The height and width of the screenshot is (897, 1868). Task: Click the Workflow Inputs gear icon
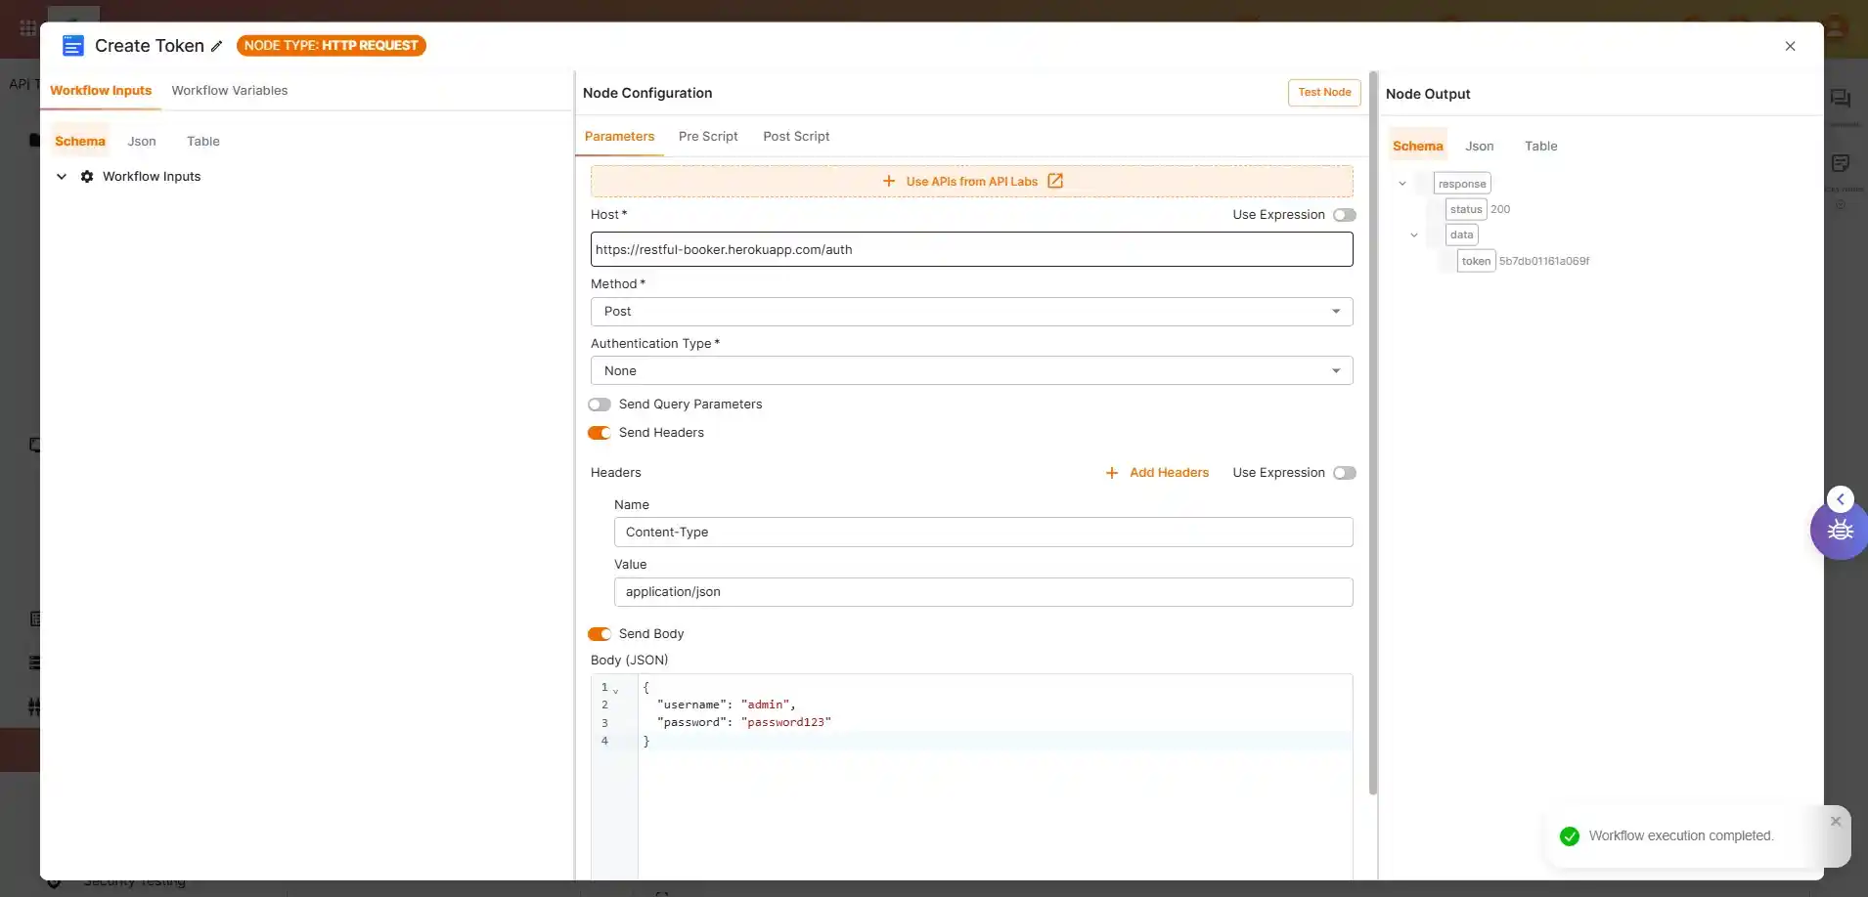tap(87, 177)
